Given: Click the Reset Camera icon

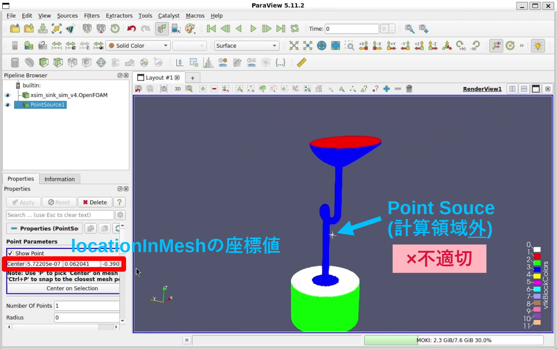Looking at the screenshot, I should coord(294,46).
